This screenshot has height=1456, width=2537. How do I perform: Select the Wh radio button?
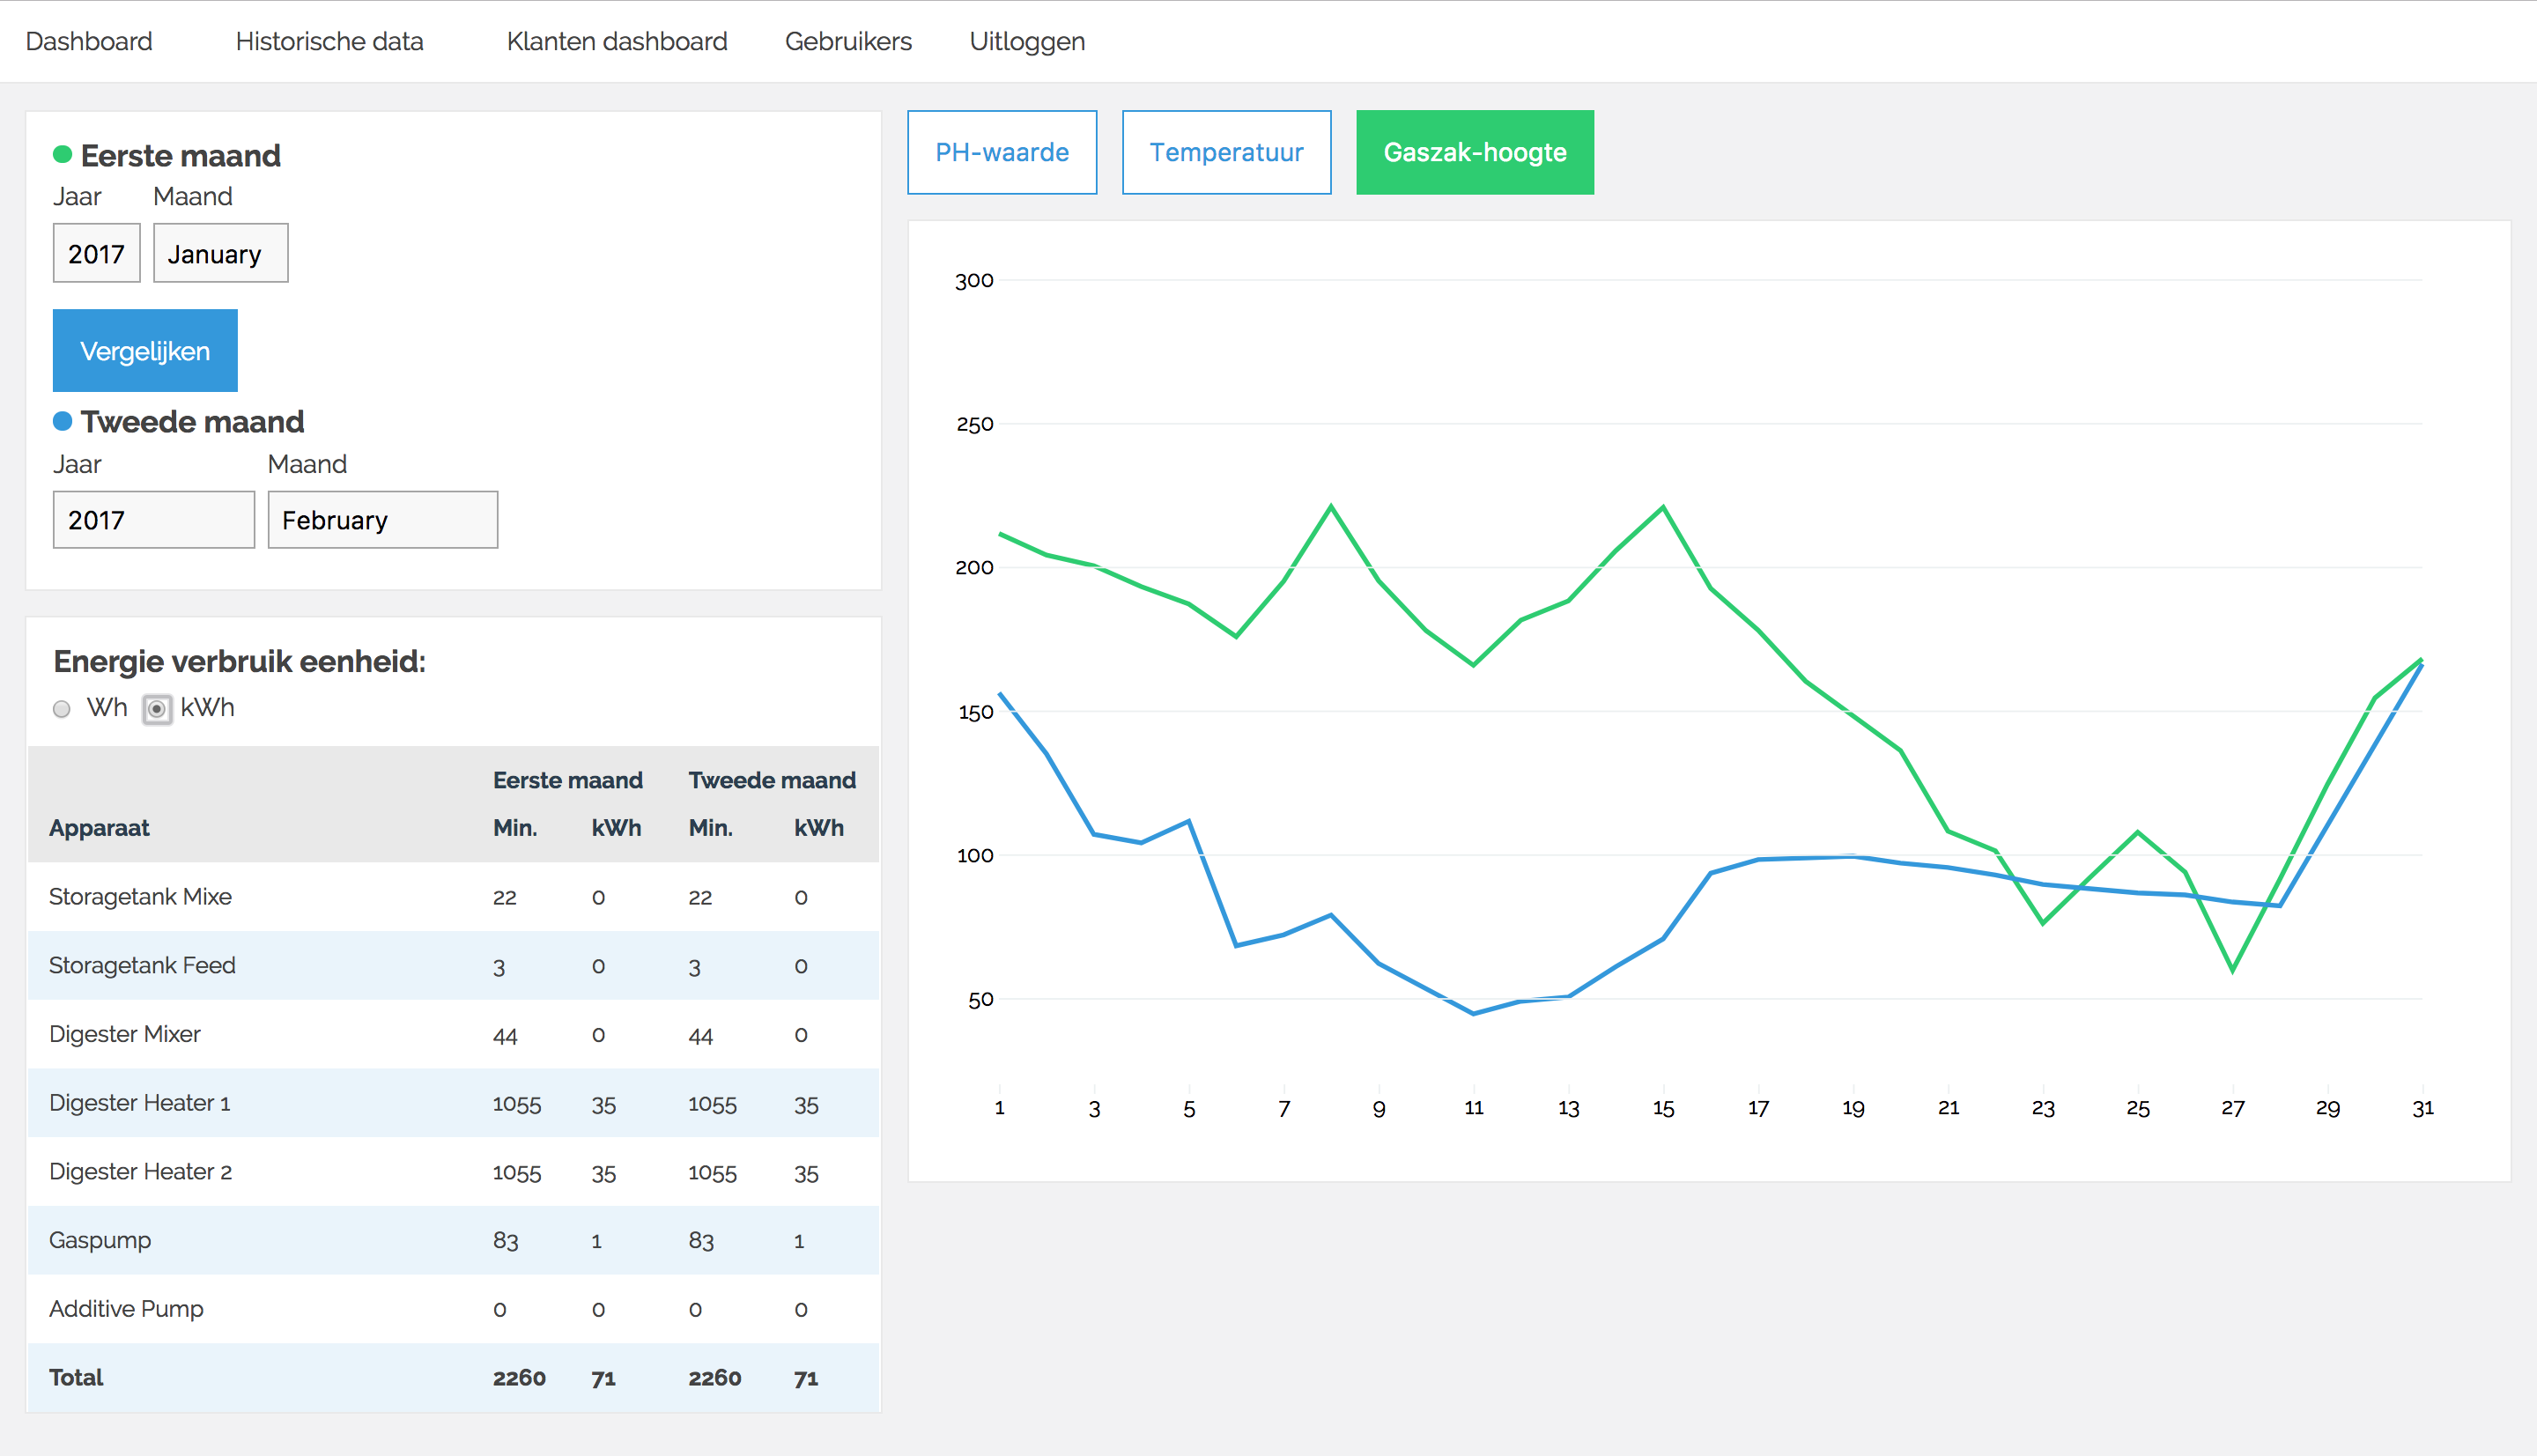point(62,709)
